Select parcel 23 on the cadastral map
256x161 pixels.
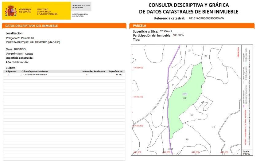tap(185, 77)
